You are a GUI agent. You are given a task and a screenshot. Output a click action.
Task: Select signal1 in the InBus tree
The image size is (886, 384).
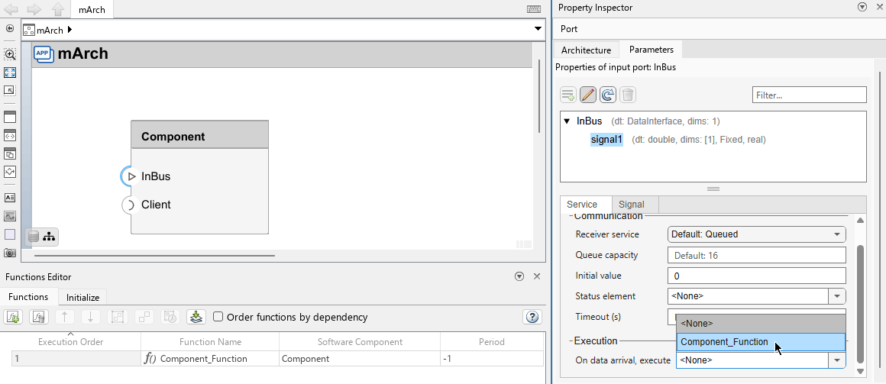click(606, 140)
